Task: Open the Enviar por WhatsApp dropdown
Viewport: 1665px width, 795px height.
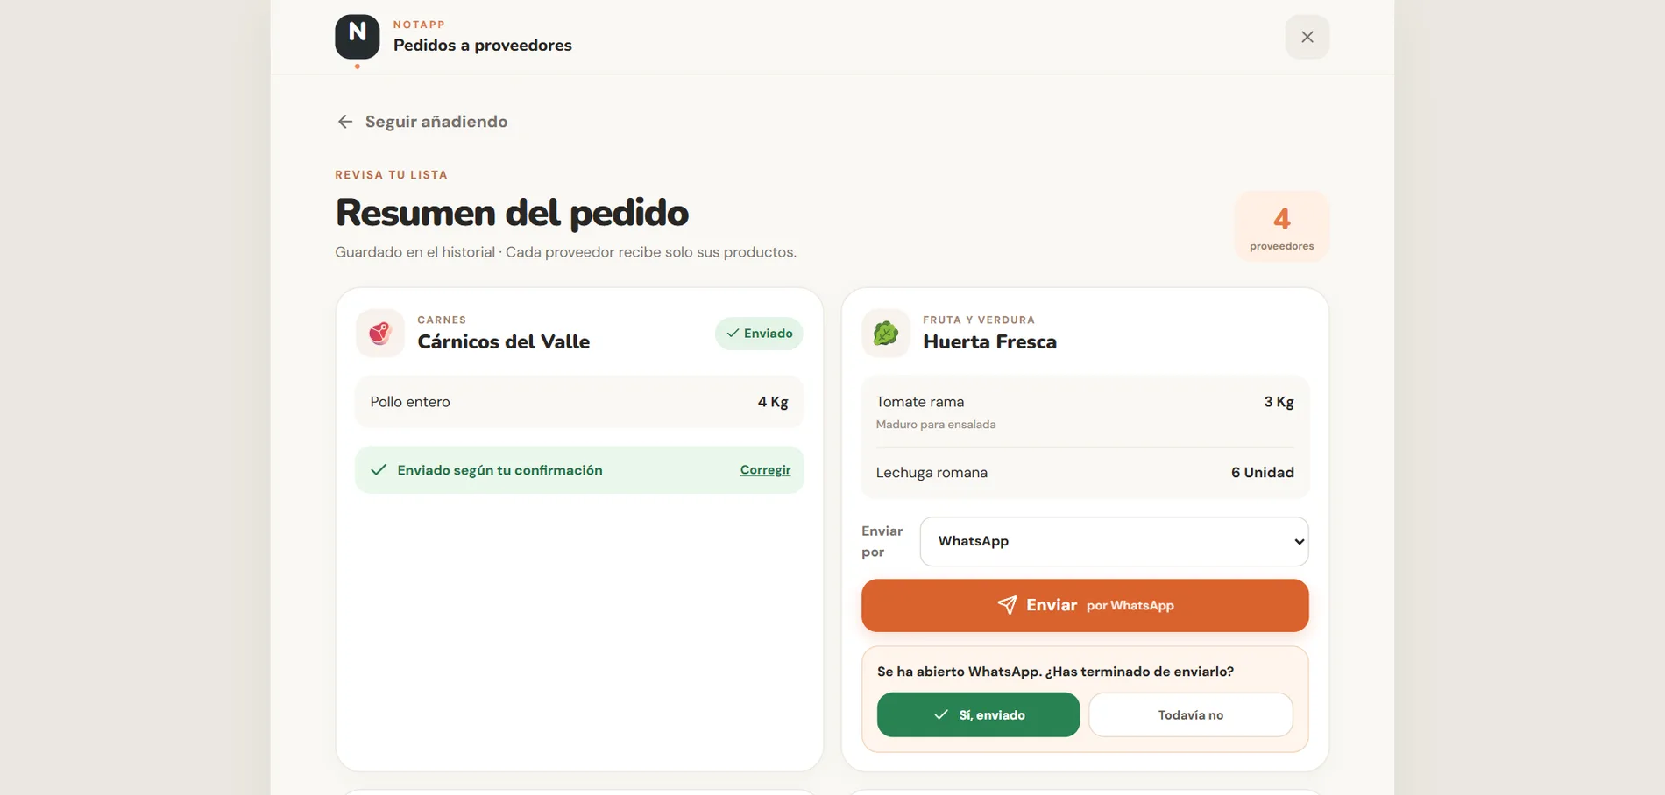Action: point(1114,541)
